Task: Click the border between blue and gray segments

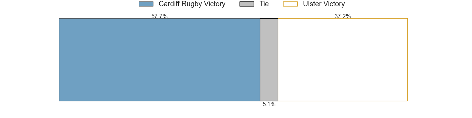Action: [260, 60]
